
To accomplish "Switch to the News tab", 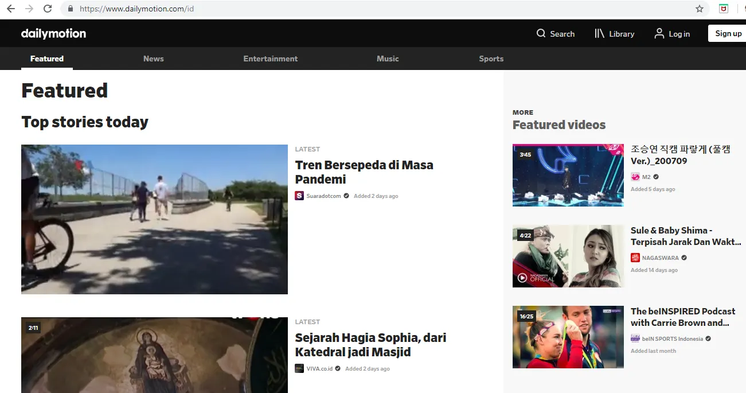I will tap(153, 59).
